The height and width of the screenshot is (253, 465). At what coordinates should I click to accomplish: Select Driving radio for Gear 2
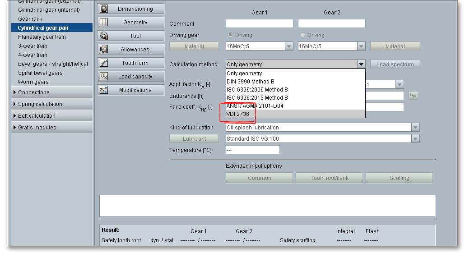point(302,35)
